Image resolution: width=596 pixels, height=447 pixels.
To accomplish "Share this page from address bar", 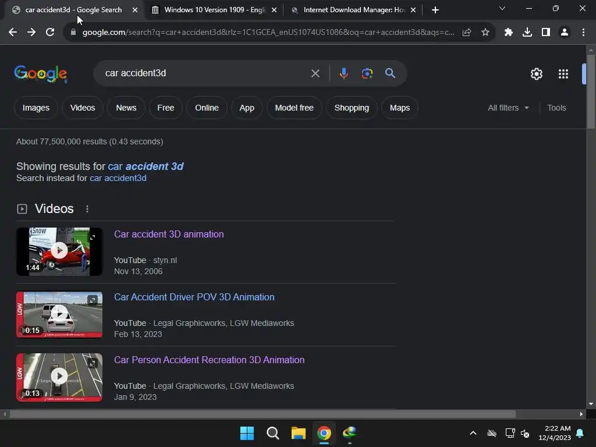I will click(467, 33).
